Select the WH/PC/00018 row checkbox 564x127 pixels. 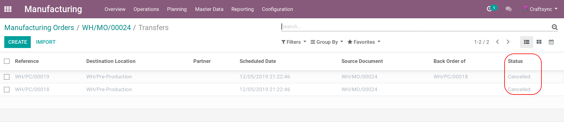click(x=7, y=90)
